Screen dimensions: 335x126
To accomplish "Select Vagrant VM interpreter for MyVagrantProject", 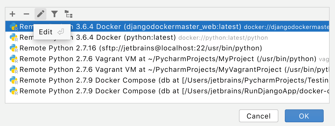I will pos(173,69).
